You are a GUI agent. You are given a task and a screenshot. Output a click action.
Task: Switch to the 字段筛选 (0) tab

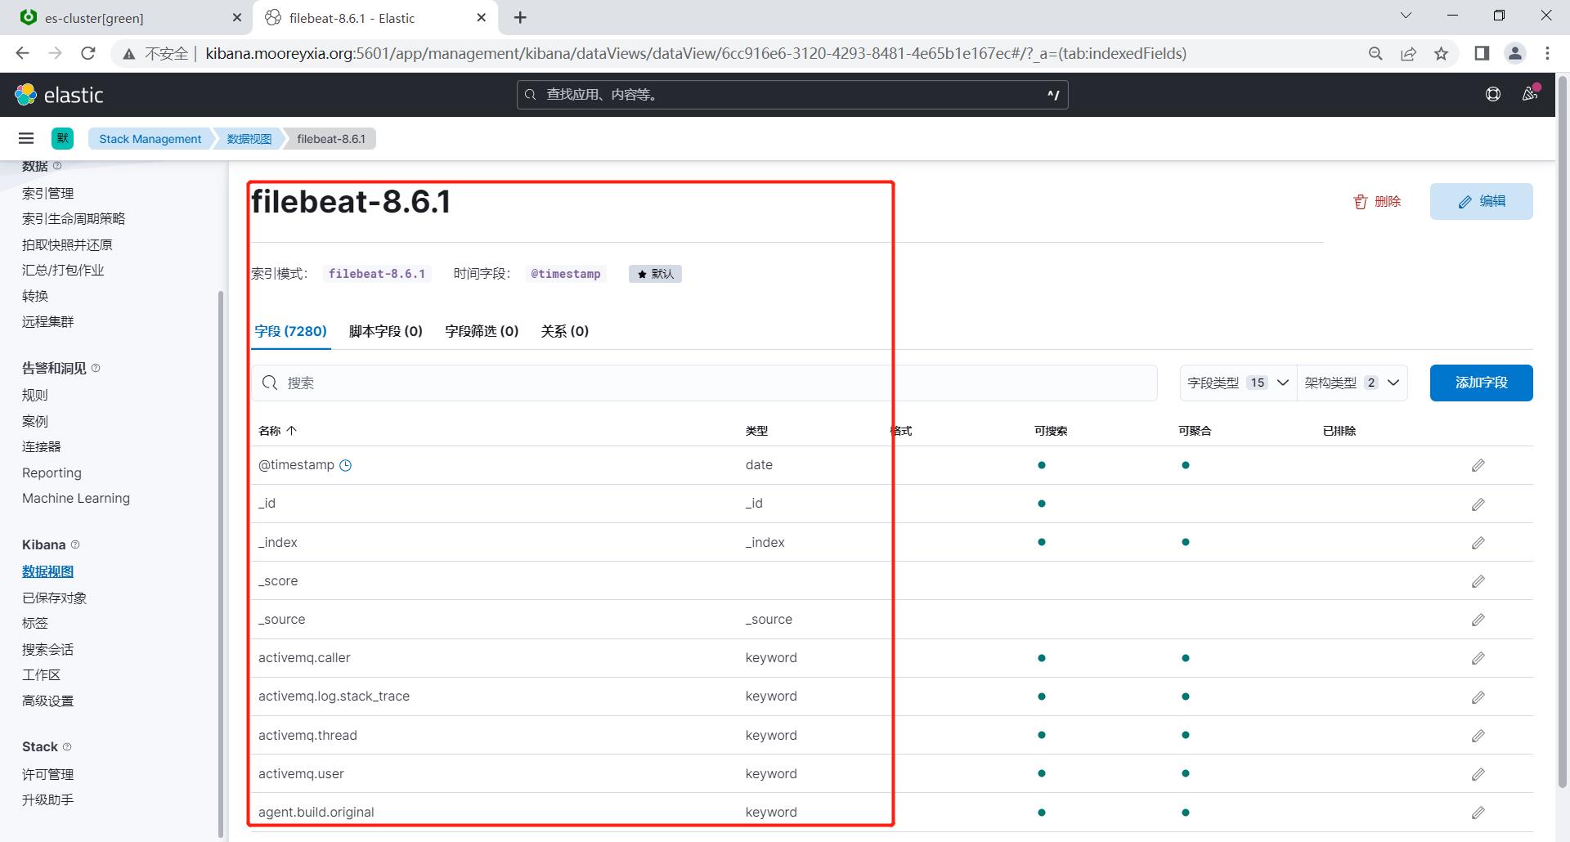482,331
